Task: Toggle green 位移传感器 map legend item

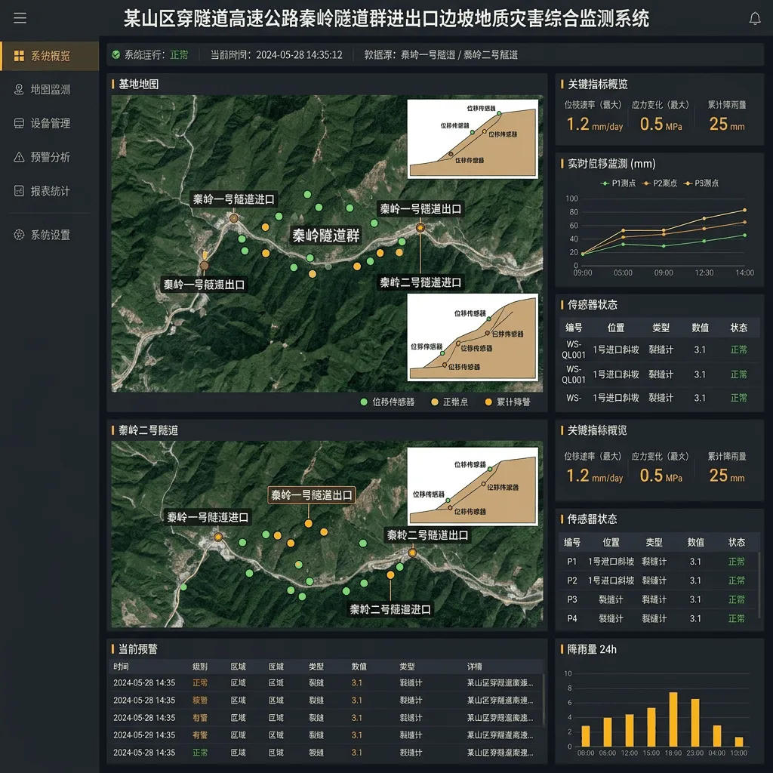Action: coord(387,402)
